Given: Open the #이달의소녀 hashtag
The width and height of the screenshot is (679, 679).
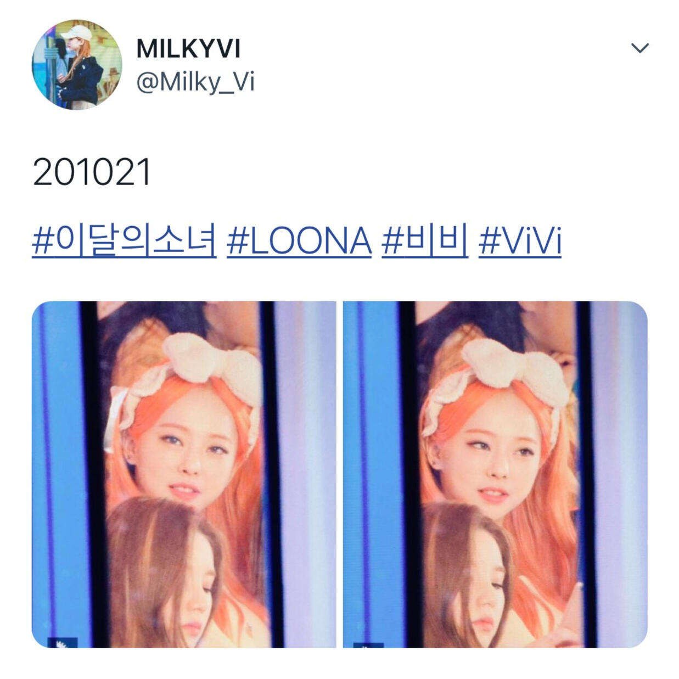Looking at the screenshot, I should coord(125,240).
